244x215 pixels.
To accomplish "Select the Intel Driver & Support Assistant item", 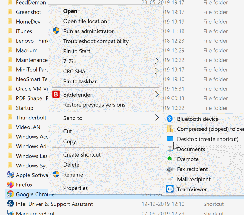I will (54, 204).
